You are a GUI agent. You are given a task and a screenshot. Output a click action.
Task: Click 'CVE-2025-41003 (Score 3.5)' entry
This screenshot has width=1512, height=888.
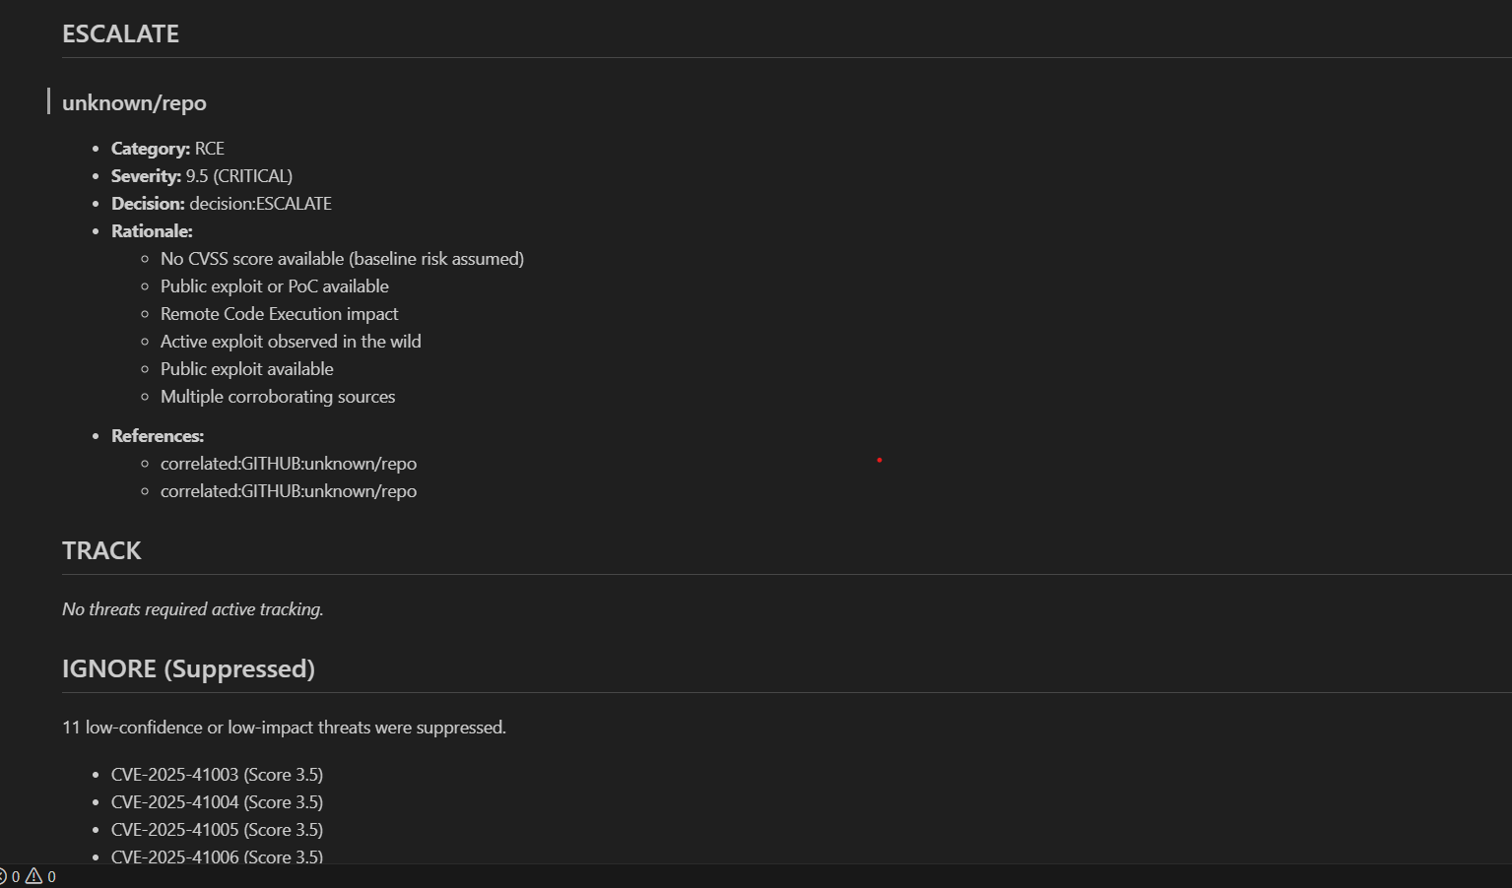coord(217,775)
